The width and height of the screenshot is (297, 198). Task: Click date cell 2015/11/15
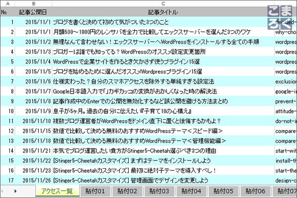click(34, 131)
